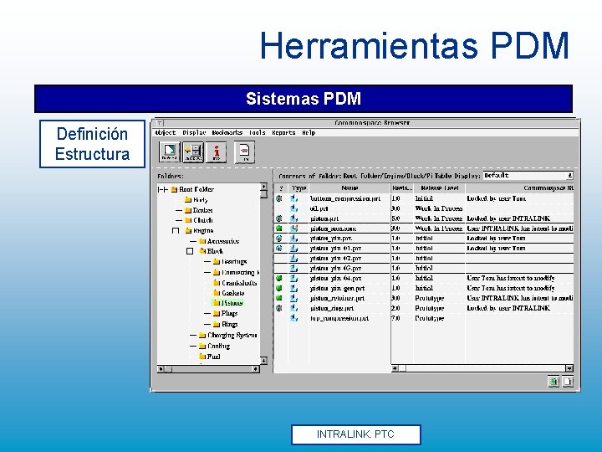Click the Commonspace St column header
The image size is (602, 452).
[x=520, y=188]
